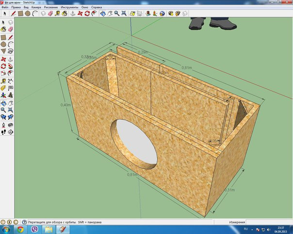Pick the 3D Text tool
Image resolution: width=293 pixels, height=234 pixels.
(x=11, y=95)
